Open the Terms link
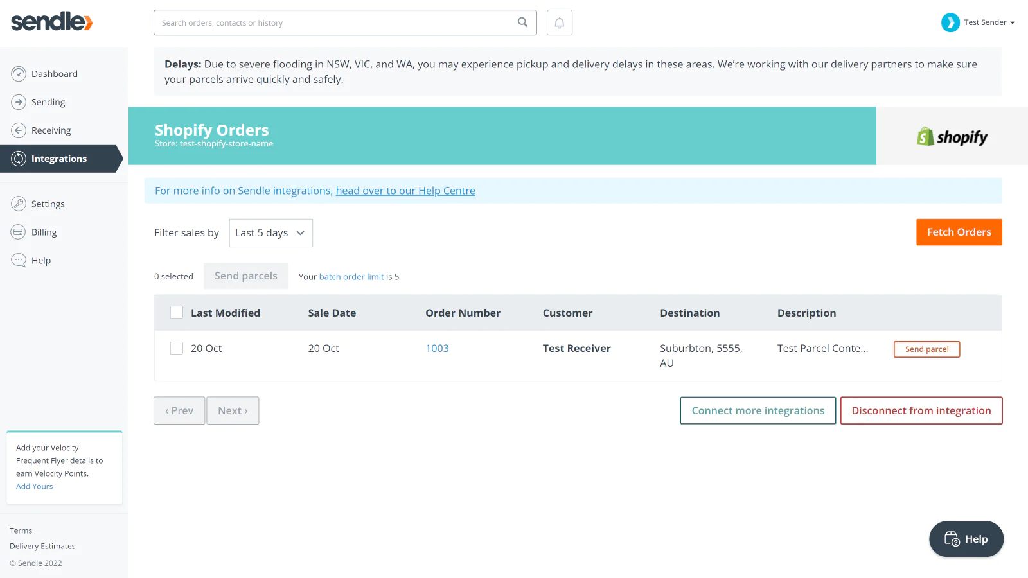The height and width of the screenshot is (578, 1028). [21, 530]
